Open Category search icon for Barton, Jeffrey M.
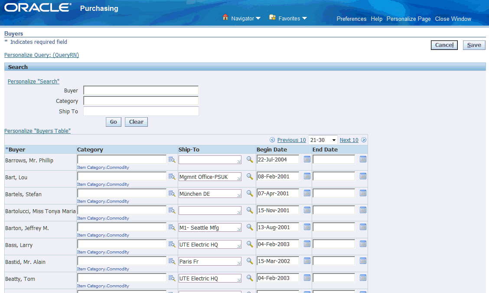This screenshot has width=489, height=293. tap(172, 227)
